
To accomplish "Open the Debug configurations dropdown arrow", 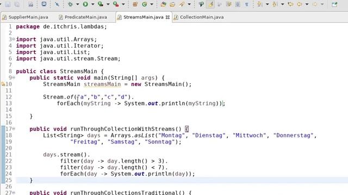I will pyautogui.click(x=77, y=4).
